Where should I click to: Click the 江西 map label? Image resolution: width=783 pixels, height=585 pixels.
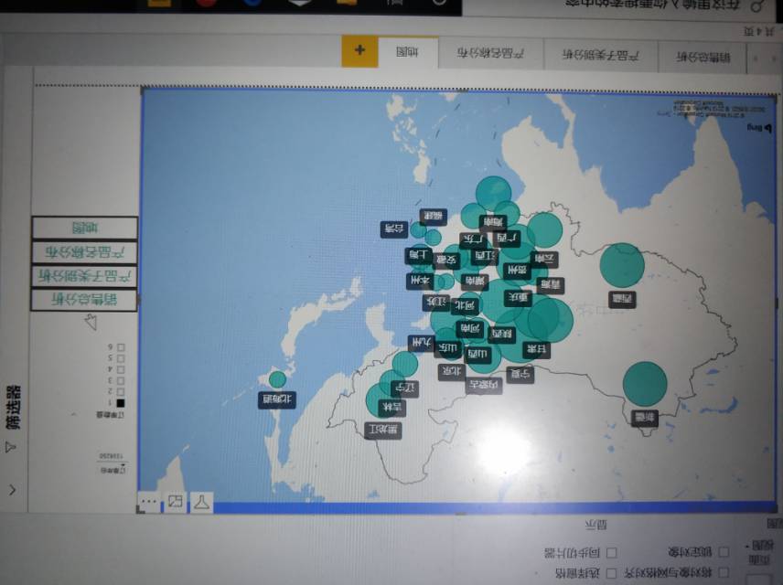click(484, 257)
